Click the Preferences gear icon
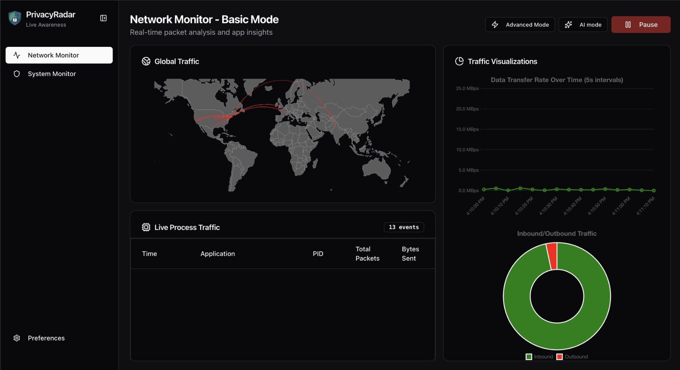Image resolution: width=680 pixels, height=370 pixels. tap(17, 338)
